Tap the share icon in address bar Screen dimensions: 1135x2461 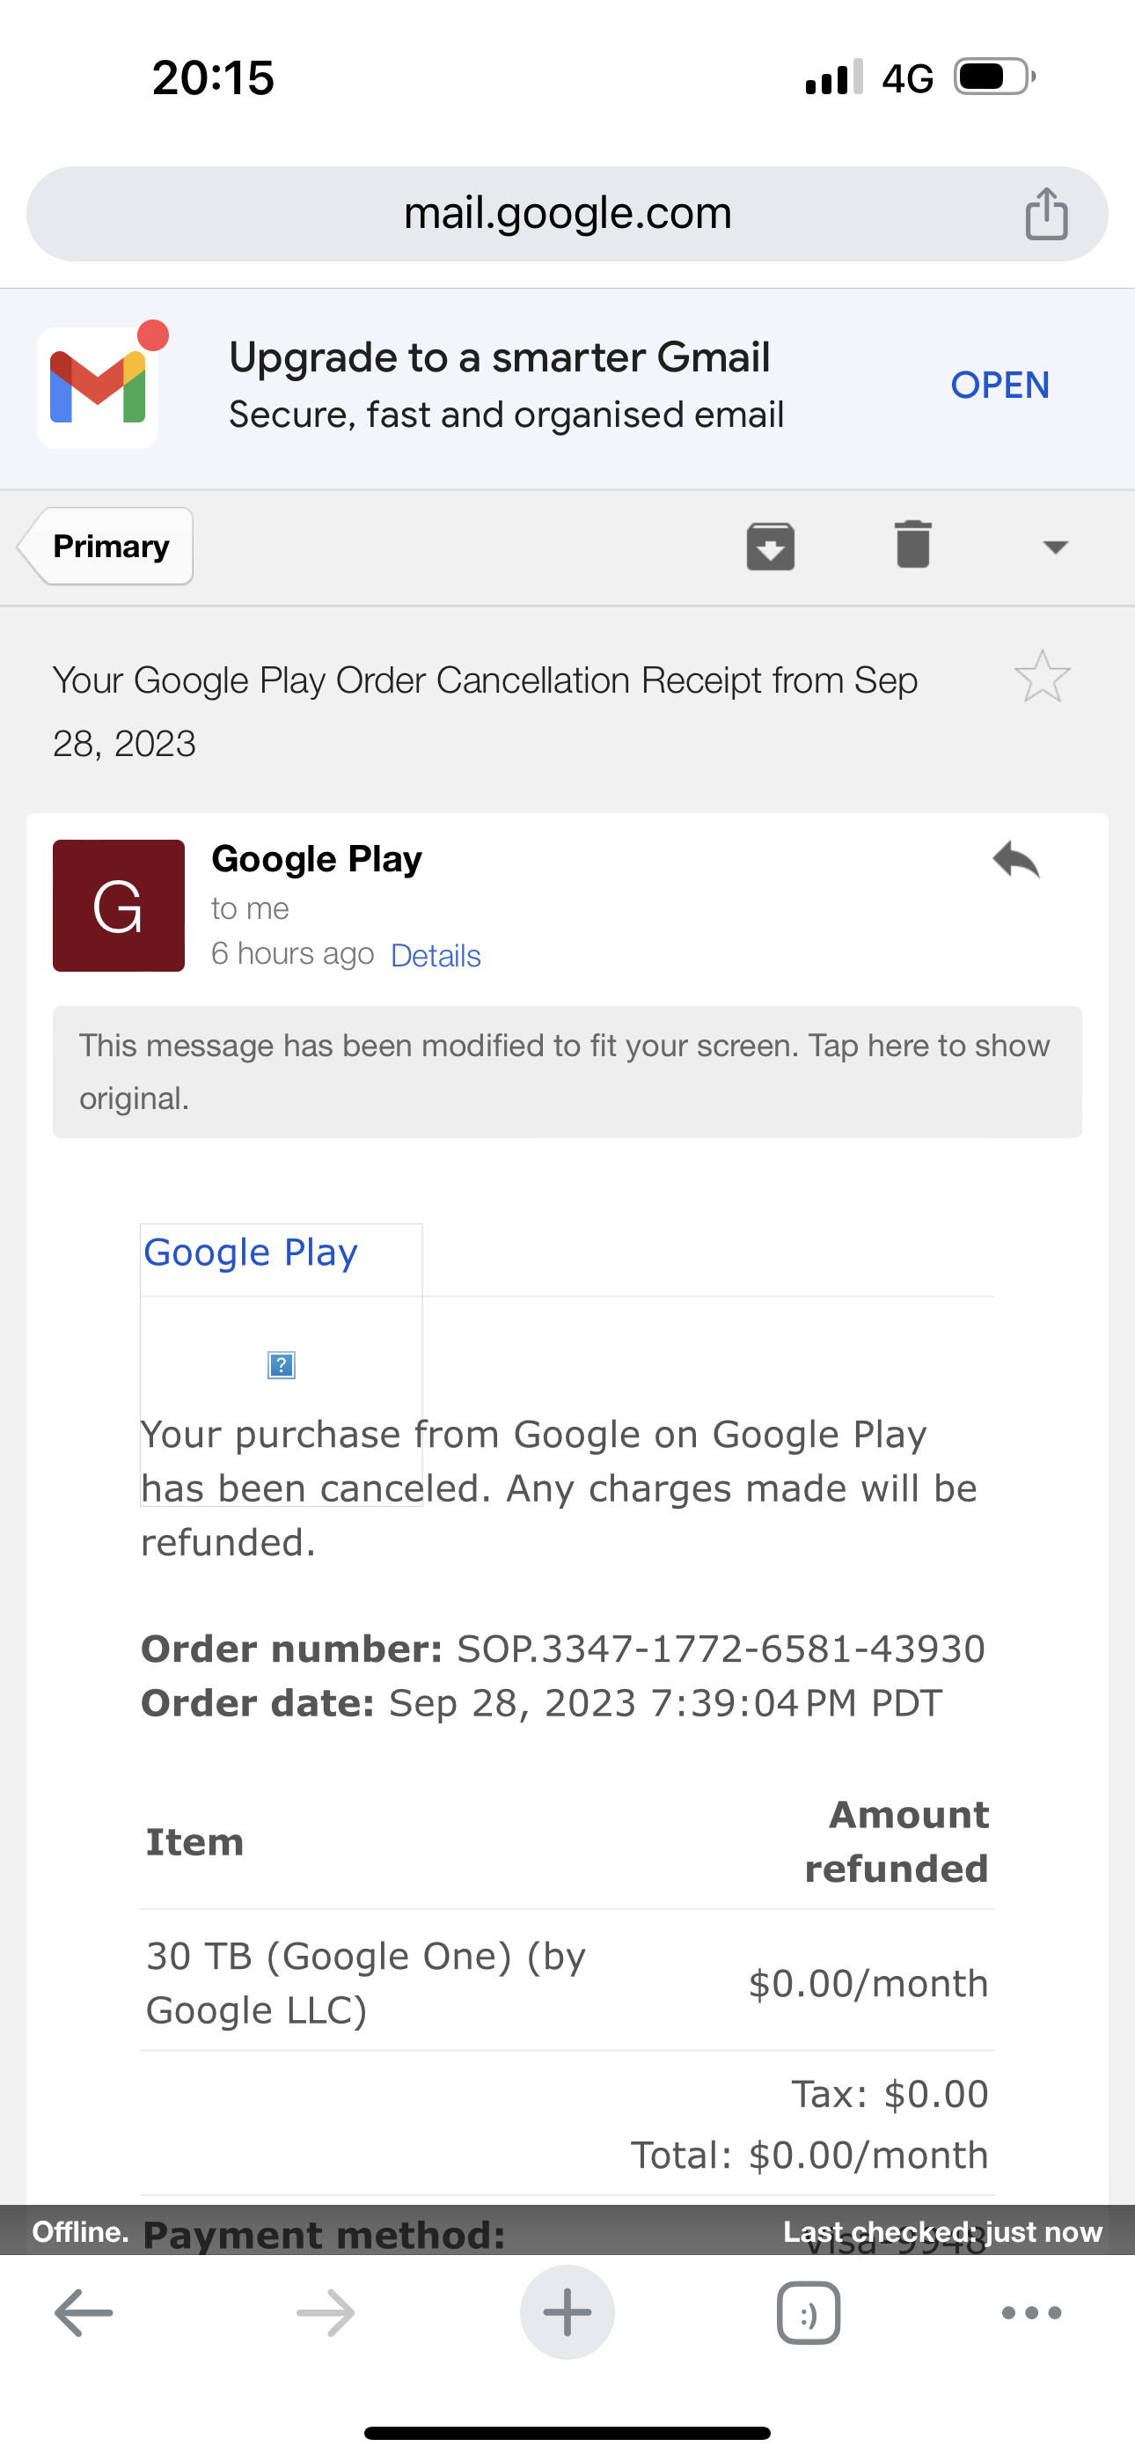1046,214
